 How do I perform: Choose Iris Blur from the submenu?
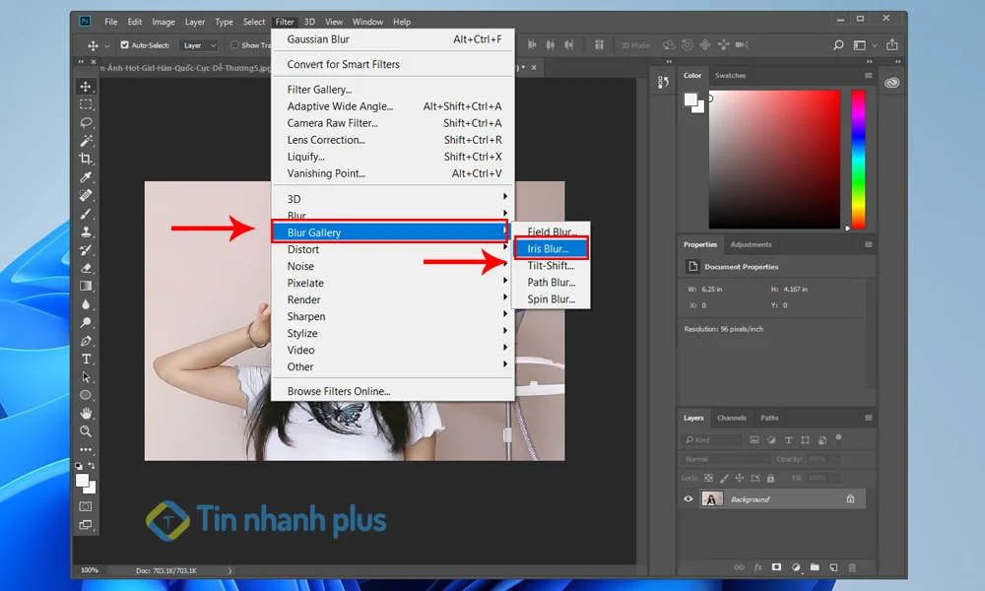coord(551,248)
